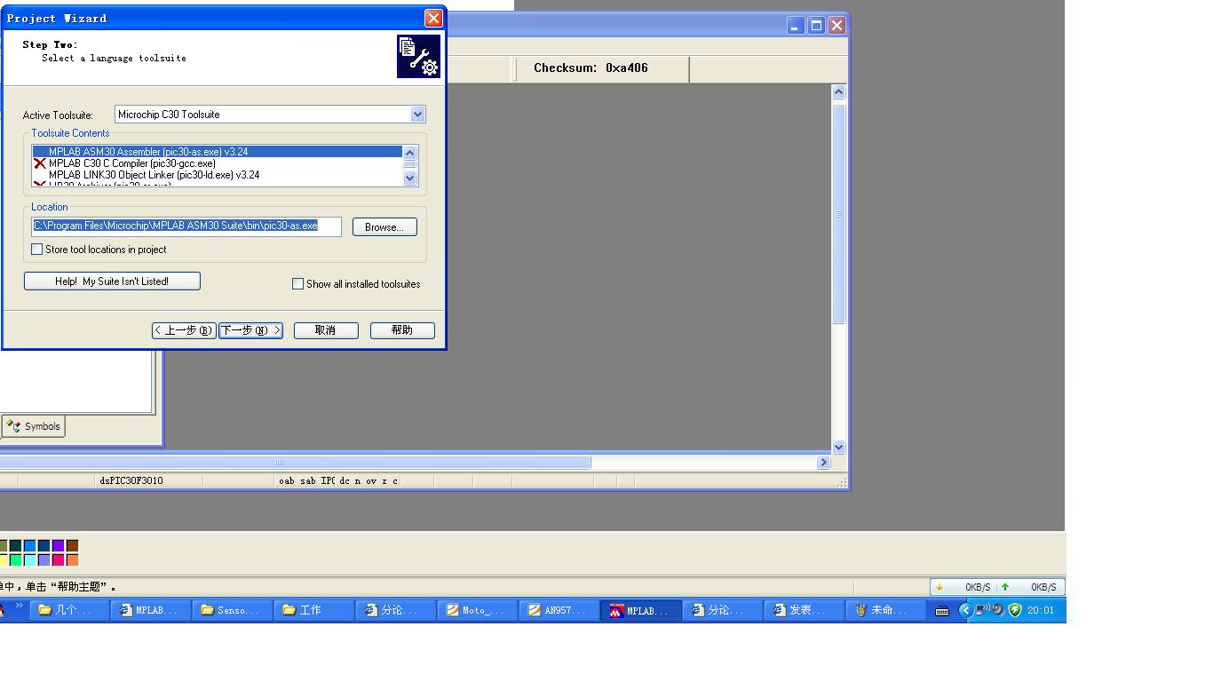
Task: Click Help! My Suite Isn't Listed! button
Action: coord(112,282)
